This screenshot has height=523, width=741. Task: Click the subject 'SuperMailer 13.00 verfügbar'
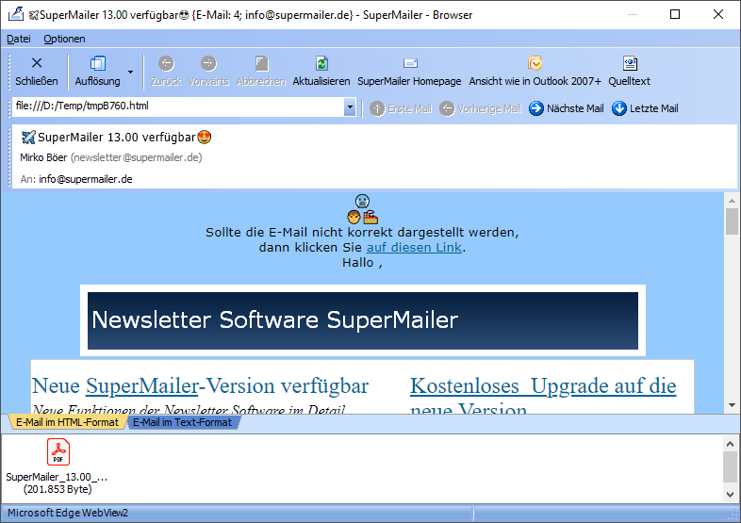click(117, 138)
